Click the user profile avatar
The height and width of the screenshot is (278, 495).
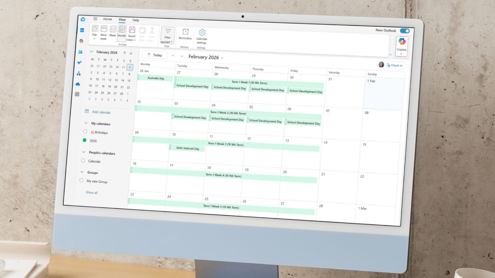coord(381,64)
